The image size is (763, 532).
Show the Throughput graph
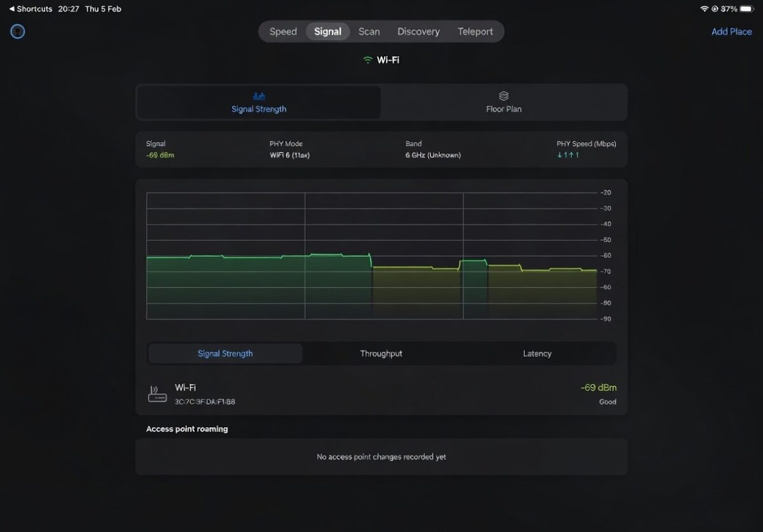pos(381,353)
